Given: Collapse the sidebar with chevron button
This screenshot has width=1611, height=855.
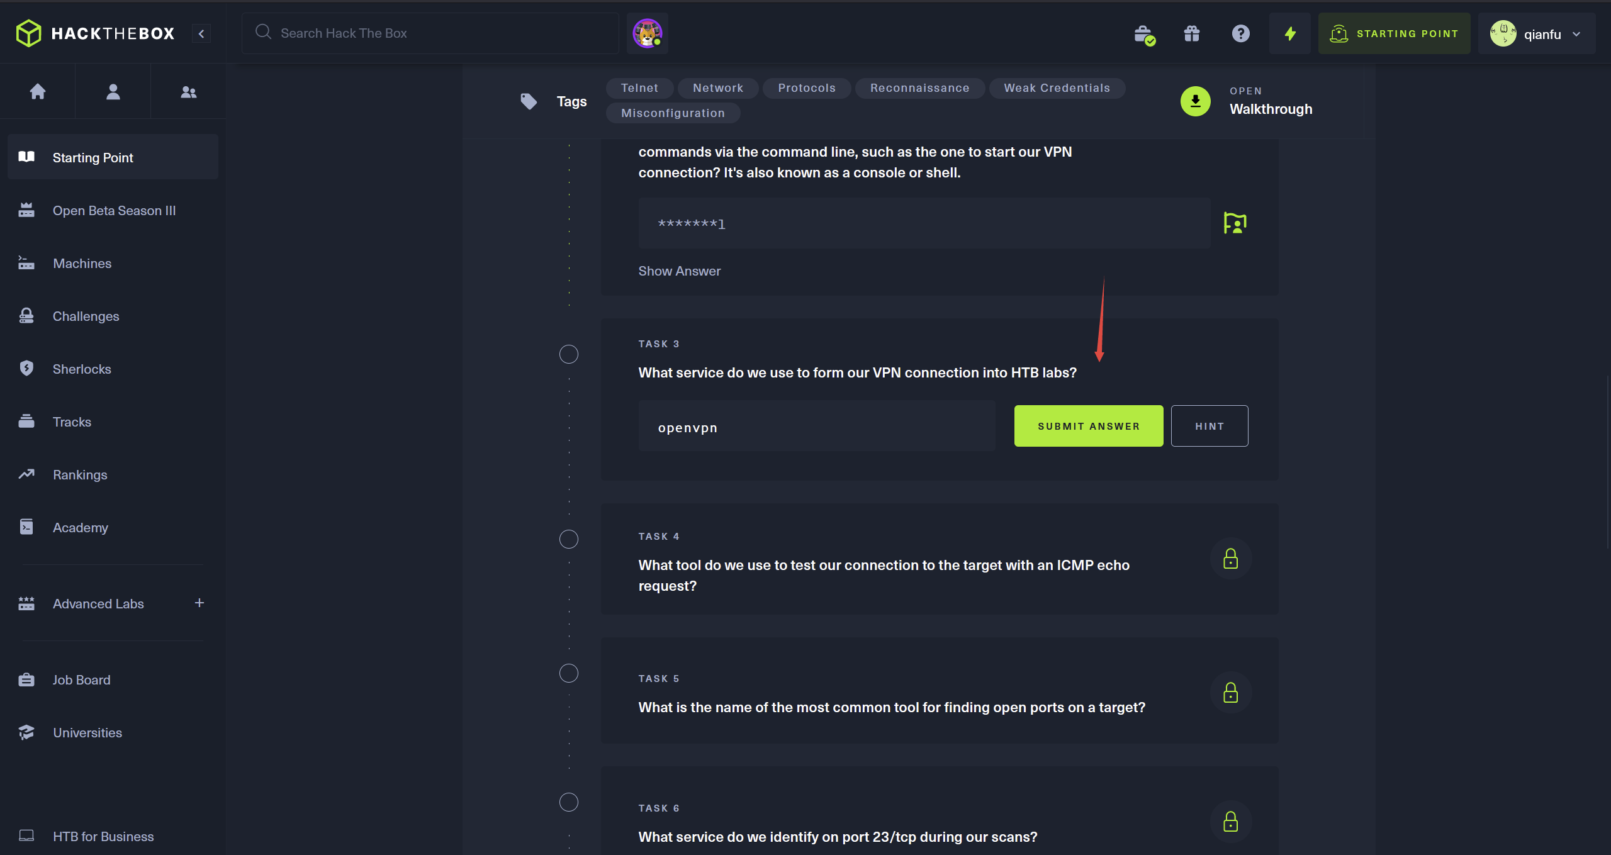Looking at the screenshot, I should tap(201, 33).
